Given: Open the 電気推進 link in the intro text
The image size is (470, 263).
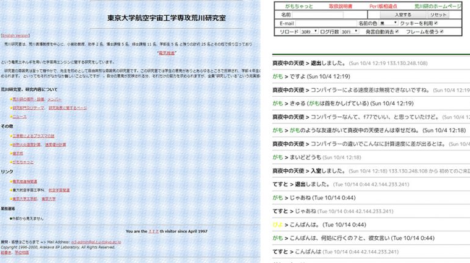Looking at the screenshot, I should click(167, 53).
